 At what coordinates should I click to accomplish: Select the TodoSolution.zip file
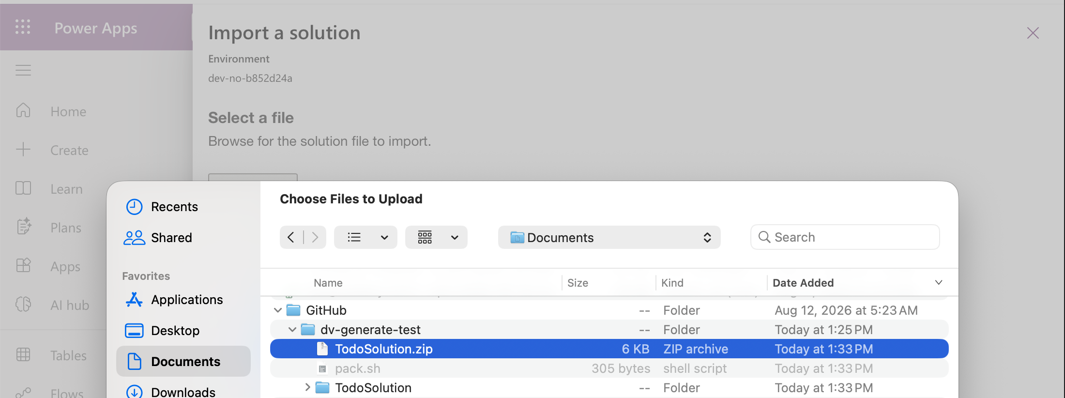pyautogui.click(x=609, y=349)
